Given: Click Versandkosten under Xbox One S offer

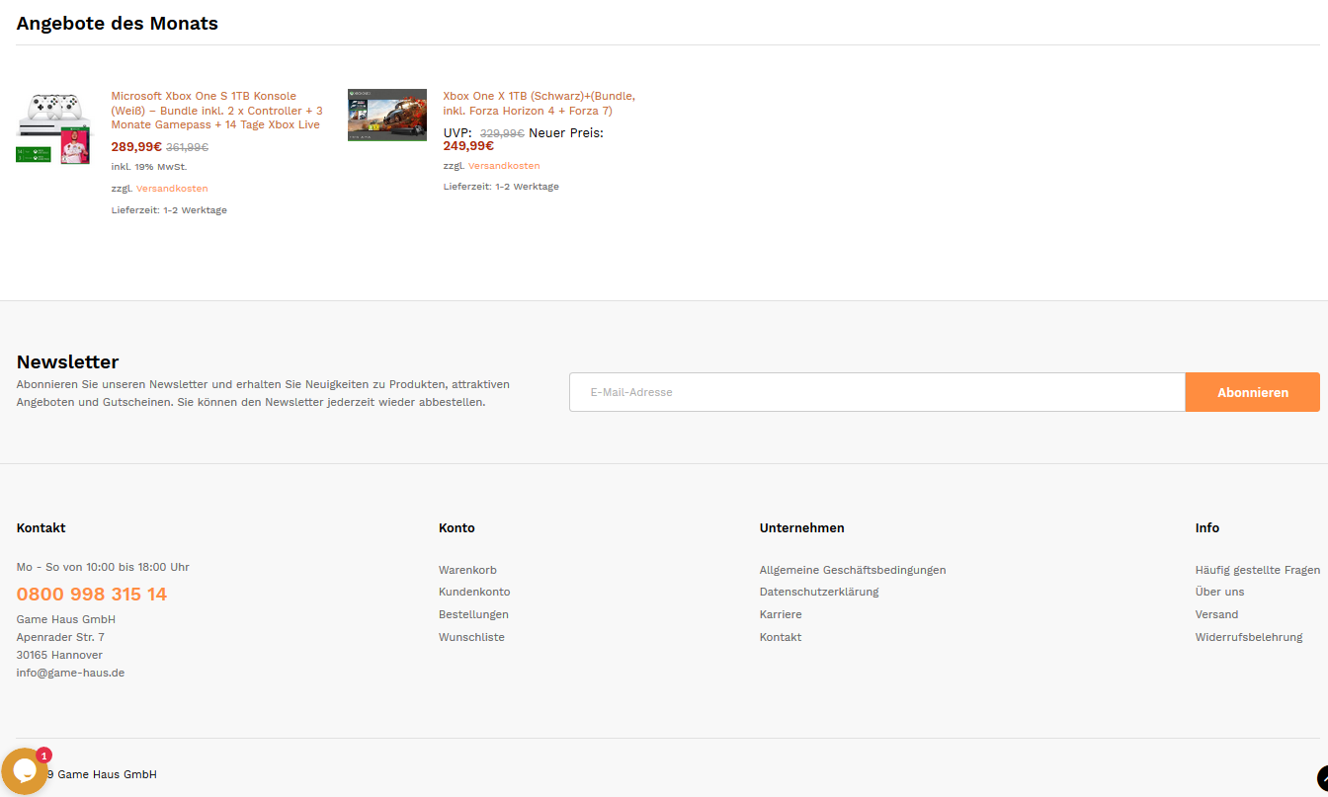Looking at the screenshot, I should (172, 189).
